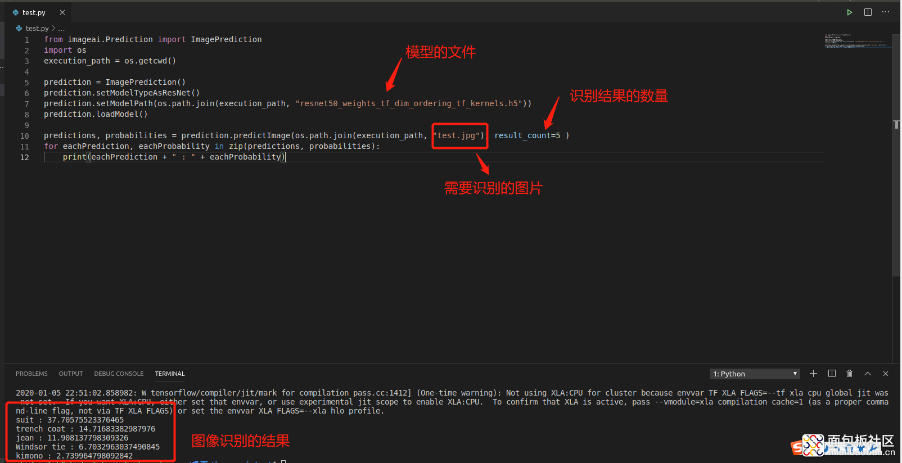
Task: Click terminal output line 'trench coat'
Action: (85, 429)
